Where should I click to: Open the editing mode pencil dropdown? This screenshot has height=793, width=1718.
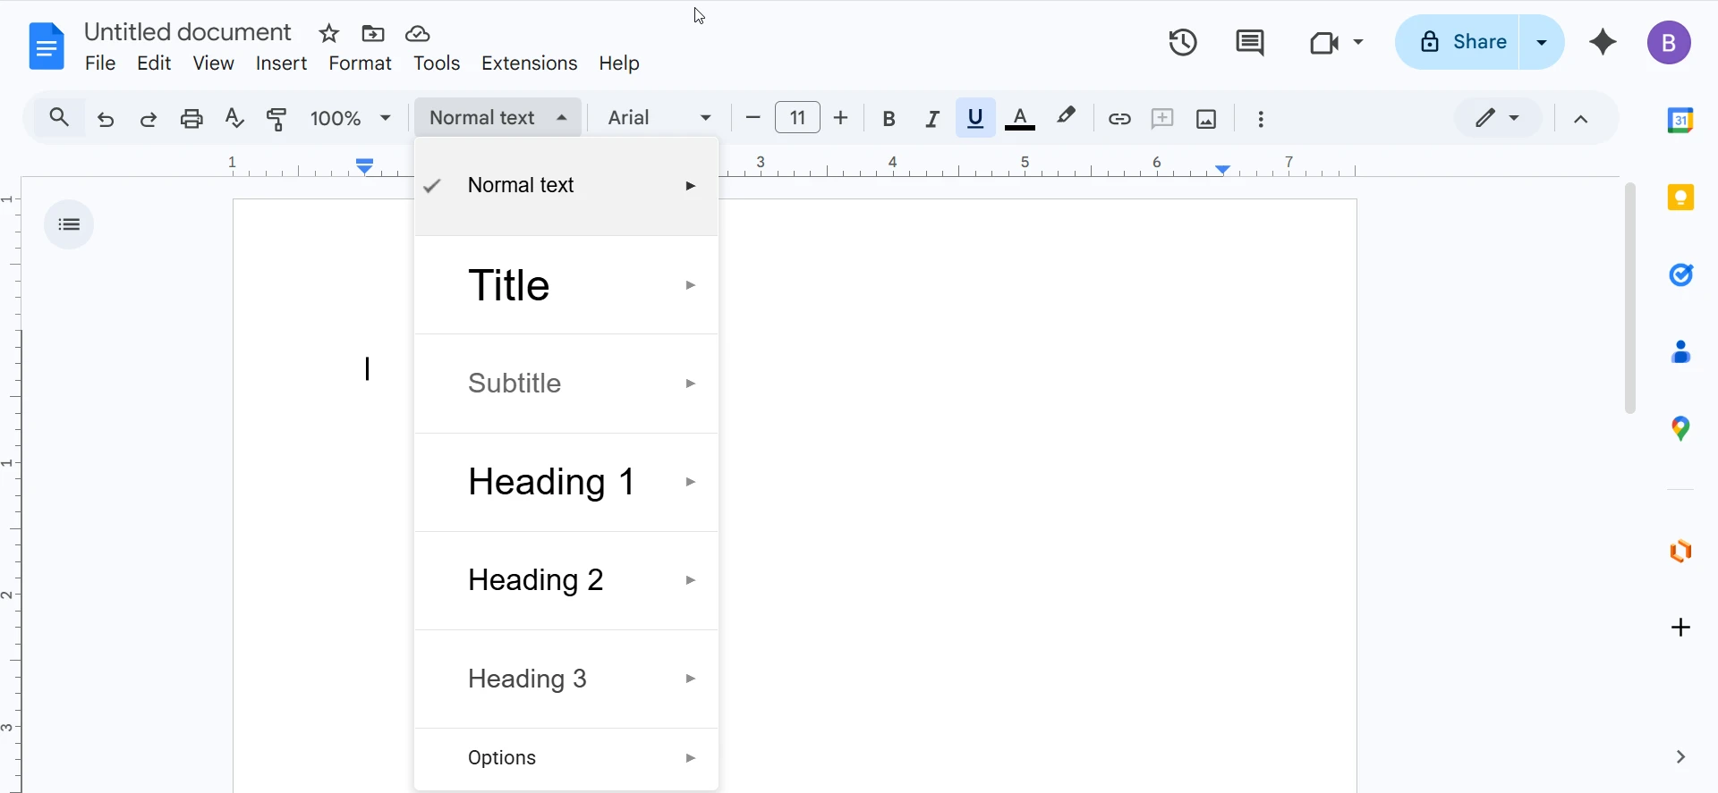coord(1498,118)
